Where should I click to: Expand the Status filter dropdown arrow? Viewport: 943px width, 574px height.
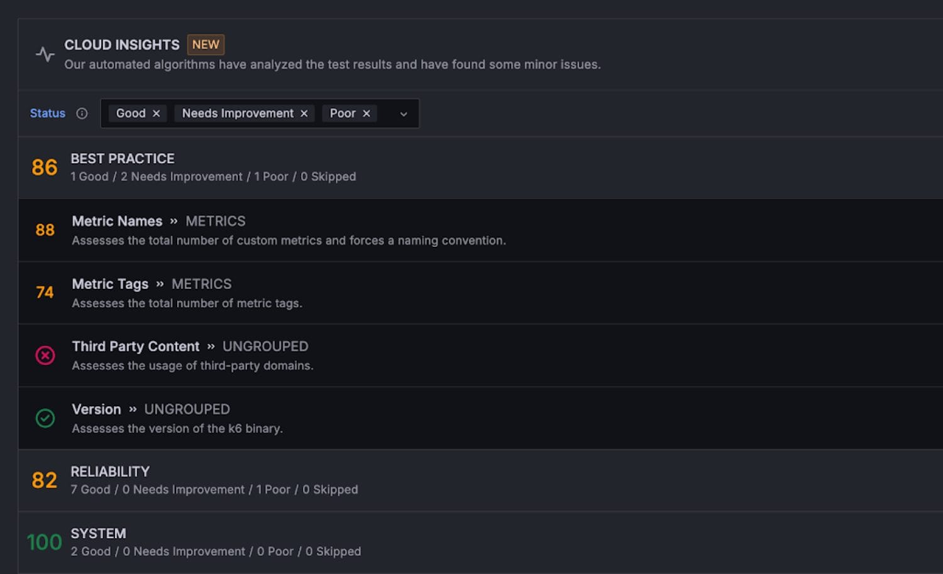pyautogui.click(x=404, y=114)
